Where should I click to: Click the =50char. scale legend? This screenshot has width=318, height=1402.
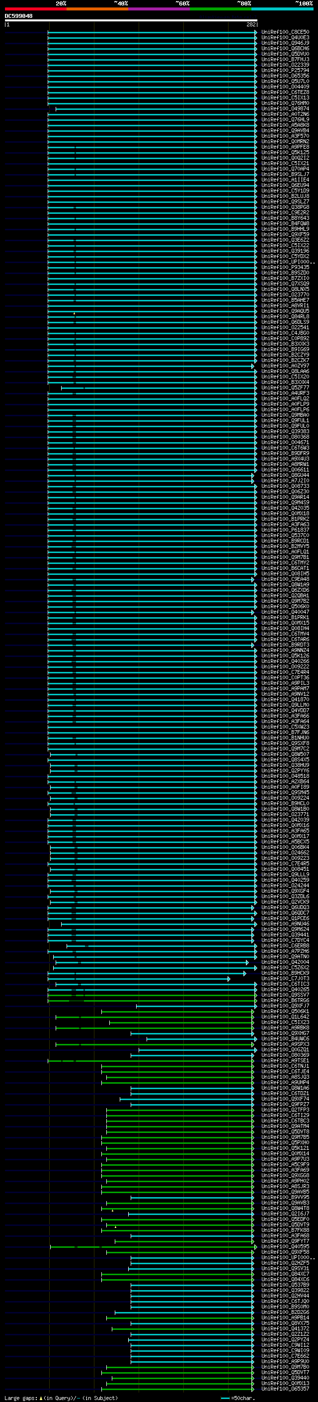(x=238, y=1398)
